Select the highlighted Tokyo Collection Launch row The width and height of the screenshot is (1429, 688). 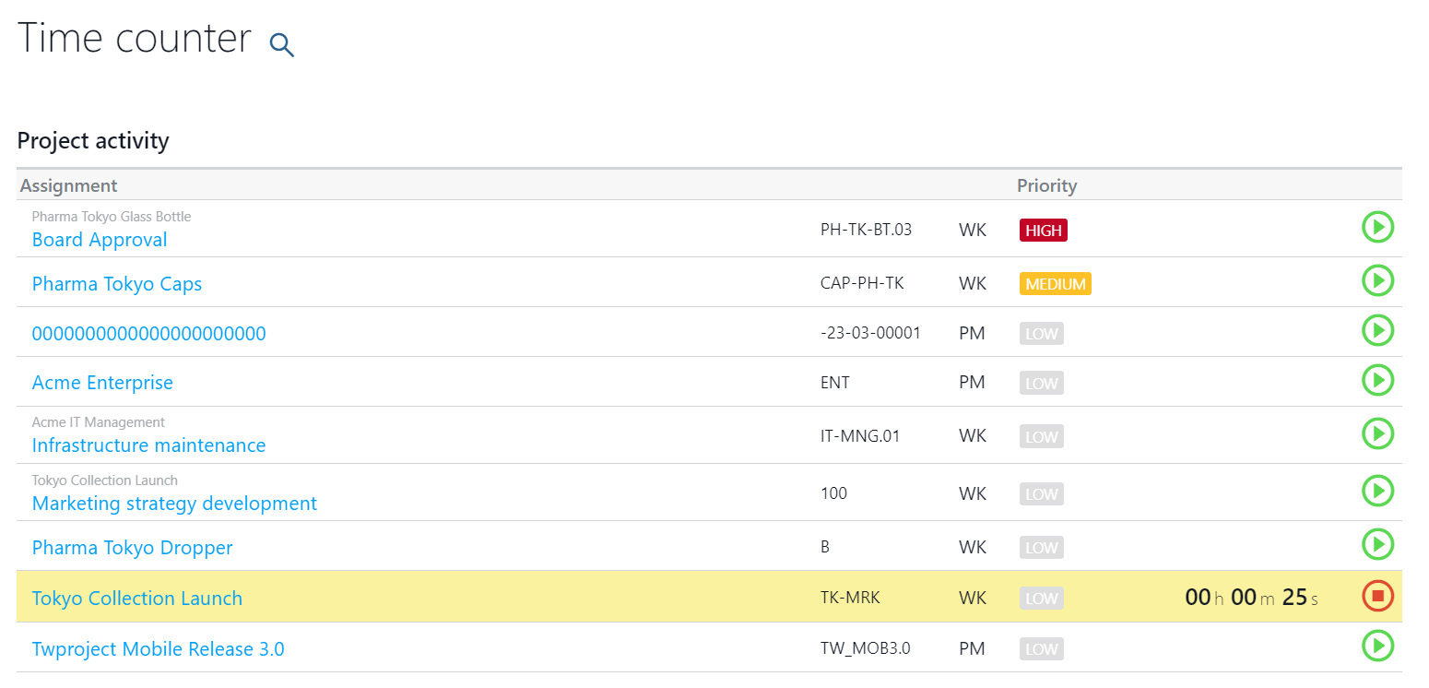645,597
